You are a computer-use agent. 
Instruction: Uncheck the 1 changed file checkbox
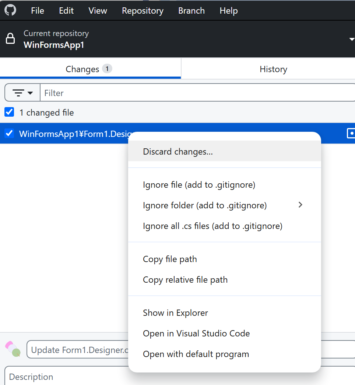(9, 112)
